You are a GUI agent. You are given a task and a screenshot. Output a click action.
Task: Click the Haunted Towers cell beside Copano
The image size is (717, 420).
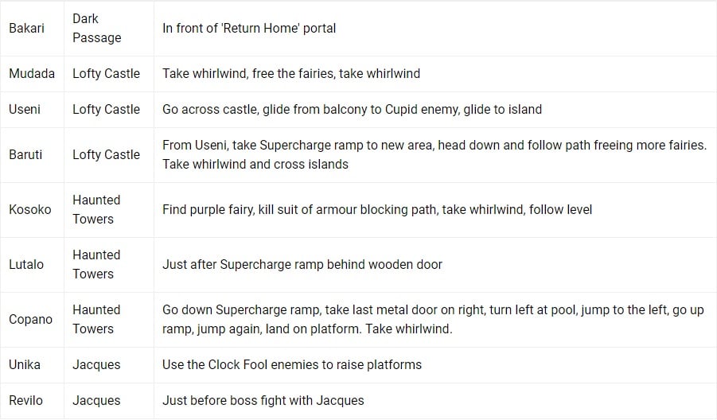pyautogui.click(x=96, y=319)
